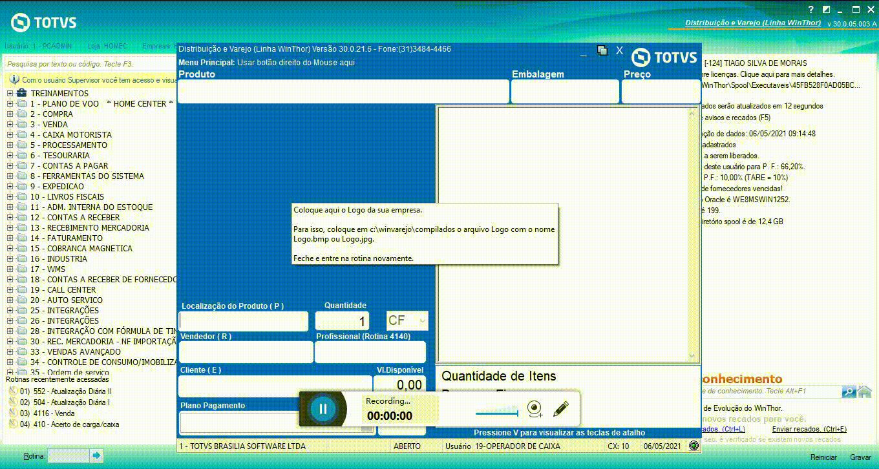The image size is (879, 469).
Task: Expand the TREINAMENTOS tree node
Action: [x=10, y=94]
